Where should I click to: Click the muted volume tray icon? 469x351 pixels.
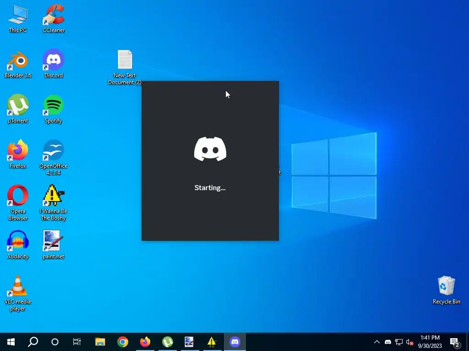(409, 342)
